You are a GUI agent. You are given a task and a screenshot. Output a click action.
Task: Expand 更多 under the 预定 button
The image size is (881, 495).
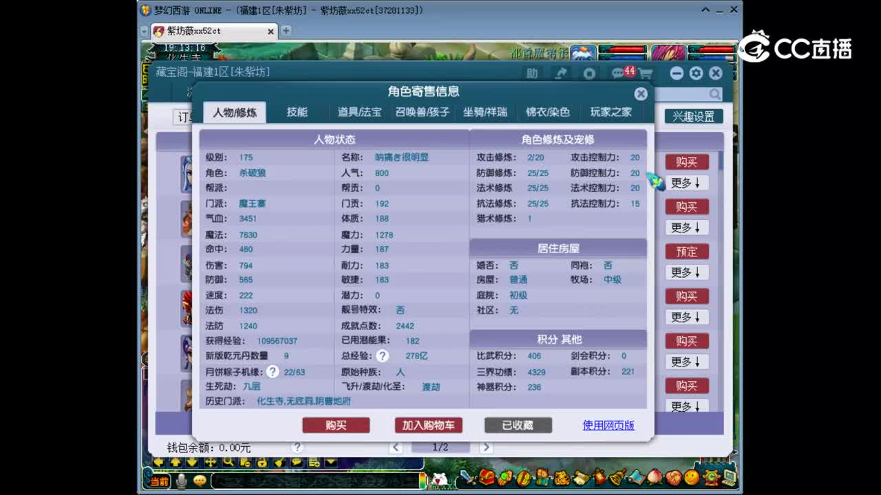click(686, 272)
